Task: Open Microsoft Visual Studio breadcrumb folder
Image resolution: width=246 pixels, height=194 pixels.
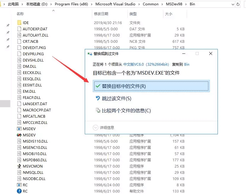Action: coord(115,4)
